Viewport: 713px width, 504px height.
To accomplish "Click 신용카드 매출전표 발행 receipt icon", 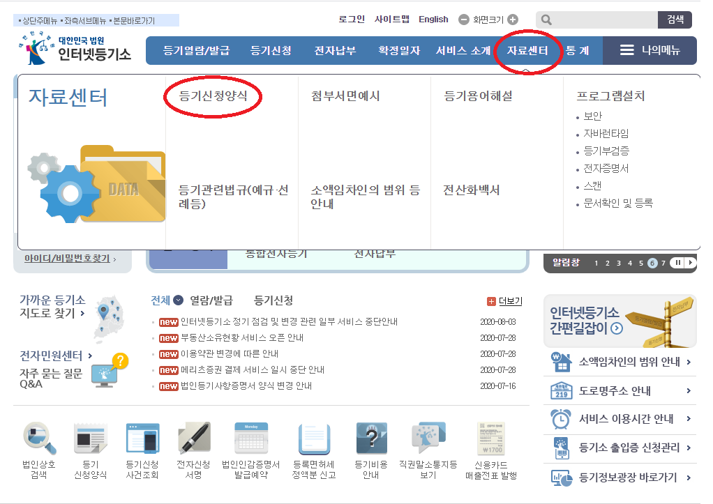I will click(491, 438).
